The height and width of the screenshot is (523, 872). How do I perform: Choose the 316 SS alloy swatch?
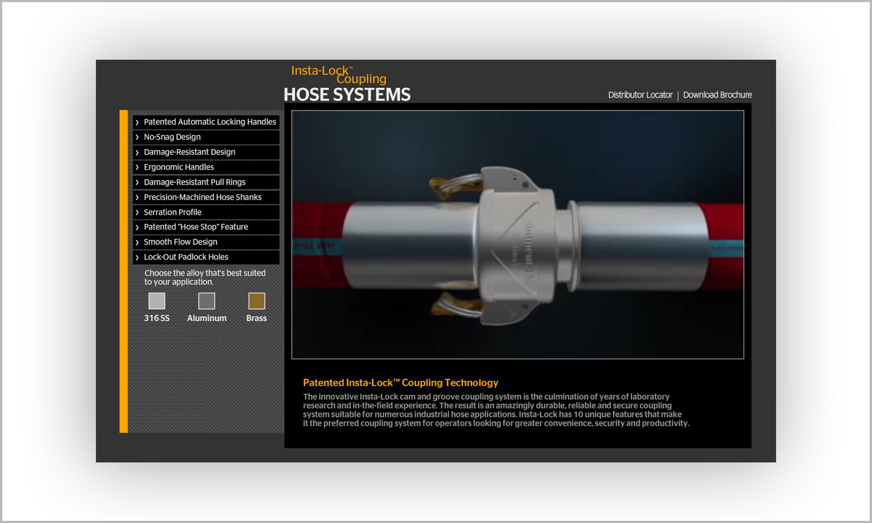(157, 301)
